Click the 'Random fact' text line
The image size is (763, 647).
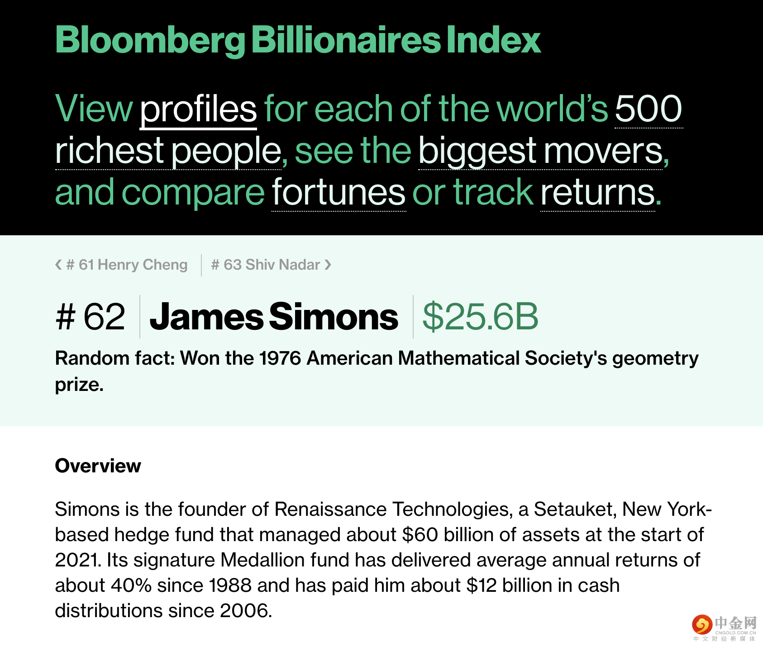377,358
